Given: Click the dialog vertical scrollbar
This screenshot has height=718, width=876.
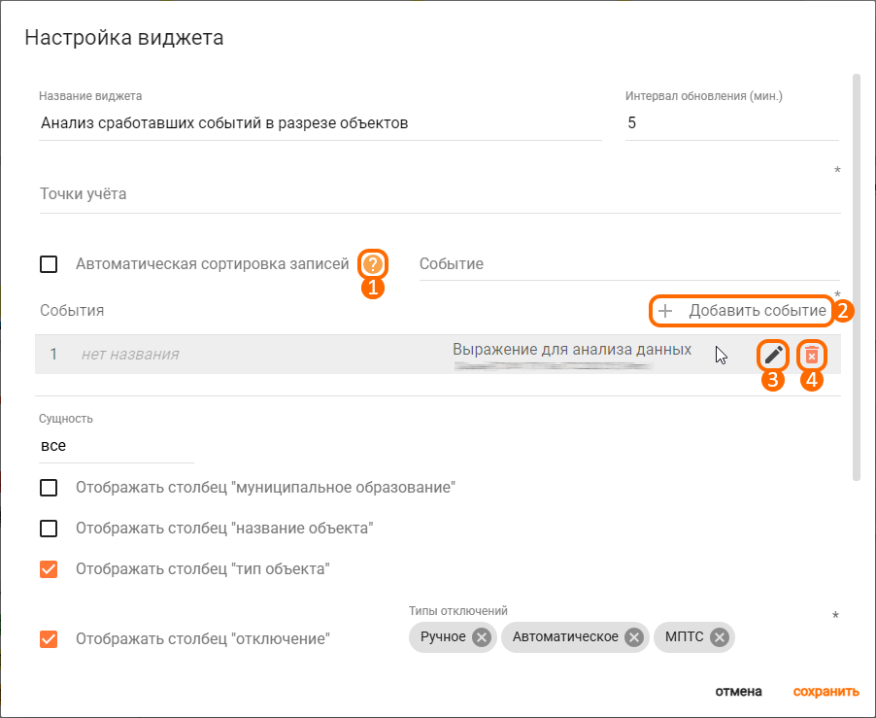Looking at the screenshot, I should 857,277.
